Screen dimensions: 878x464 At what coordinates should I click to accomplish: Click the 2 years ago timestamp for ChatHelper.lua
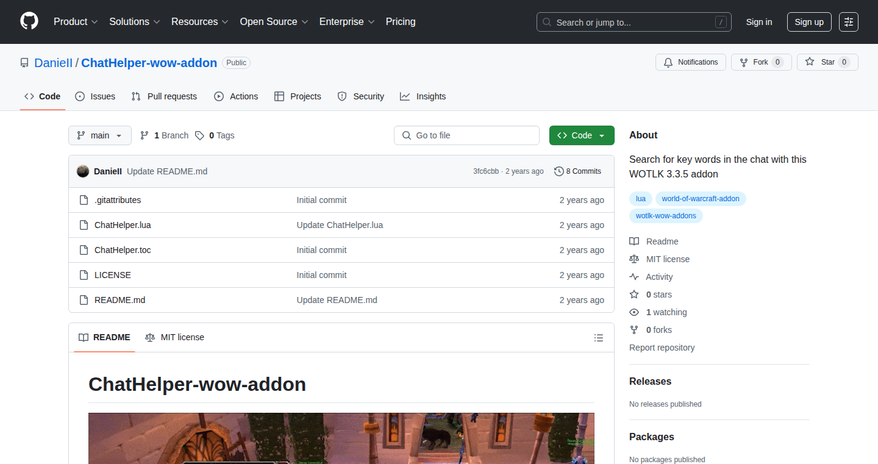coord(582,225)
